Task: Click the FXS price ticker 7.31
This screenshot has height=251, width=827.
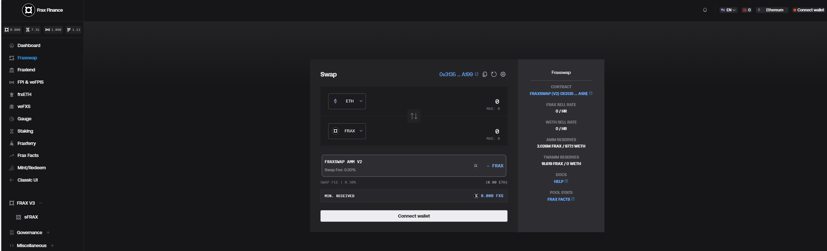Action: tap(33, 30)
